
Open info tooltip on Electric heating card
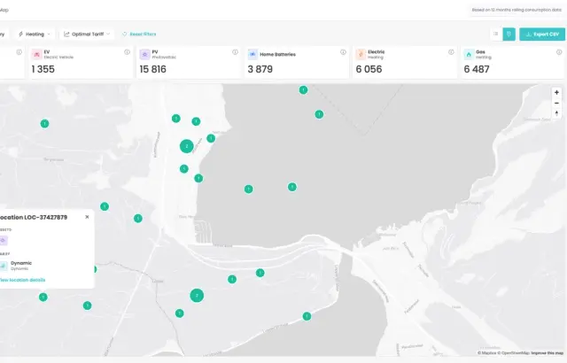click(x=451, y=52)
